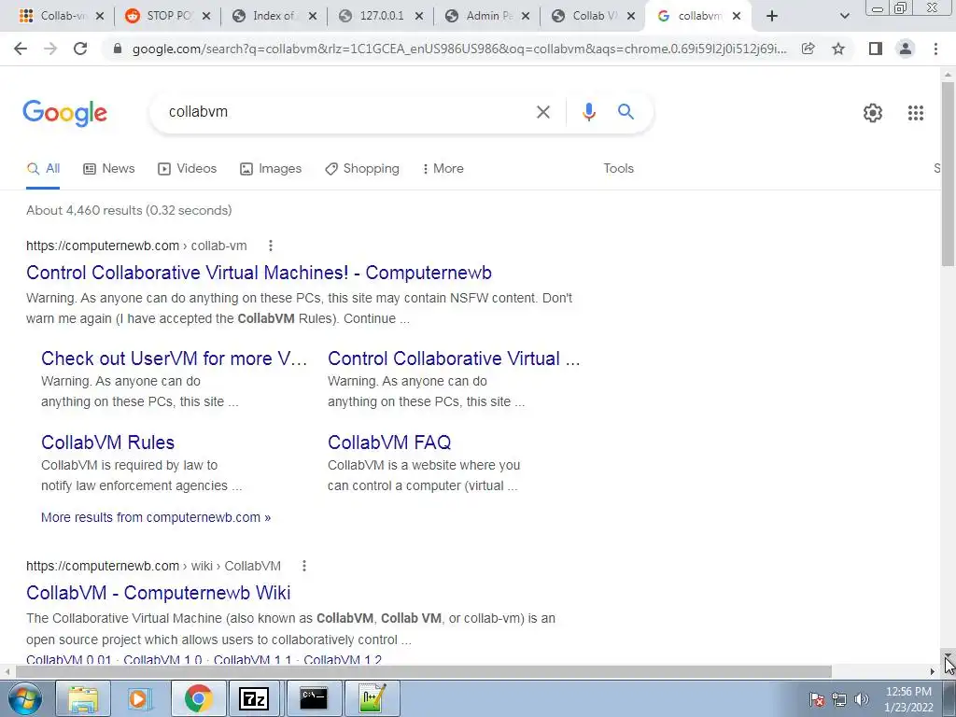The height and width of the screenshot is (717, 956).
Task: Click the volume speaker tray icon
Action: coord(862,699)
